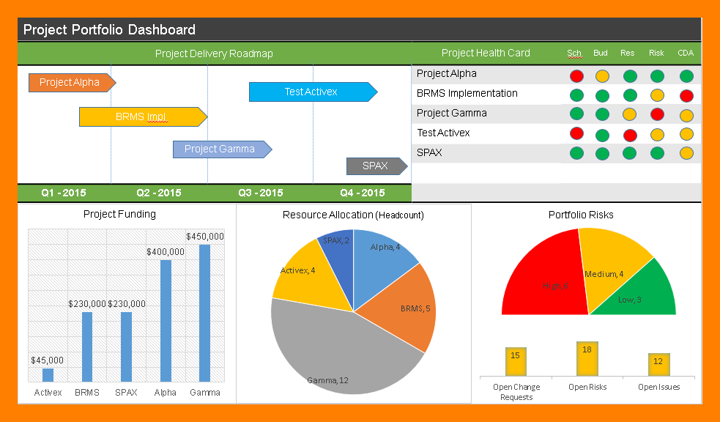Click Project Gamma's yellow Res status circle
This screenshot has height=422, width=720.
630,114
